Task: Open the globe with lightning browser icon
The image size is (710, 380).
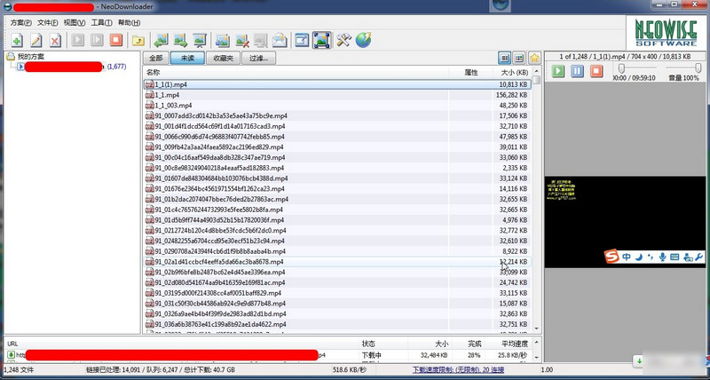Action: pos(364,40)
